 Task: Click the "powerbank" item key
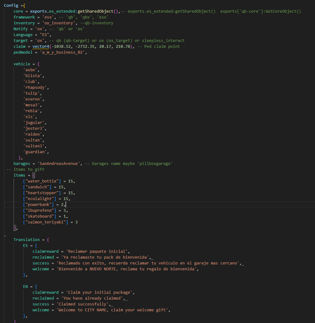pyautogui.click(x=38, y=205)
